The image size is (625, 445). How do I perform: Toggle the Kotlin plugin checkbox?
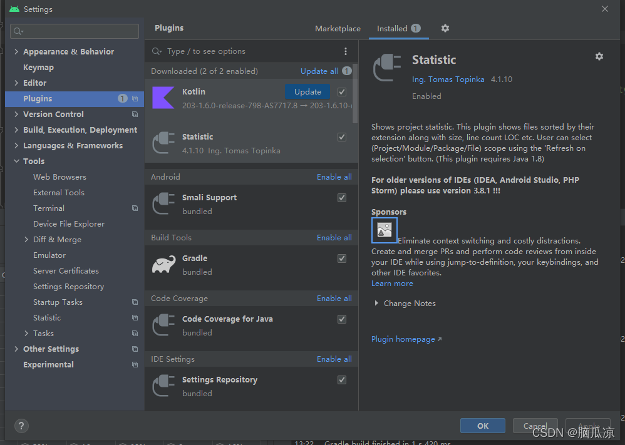342,92
